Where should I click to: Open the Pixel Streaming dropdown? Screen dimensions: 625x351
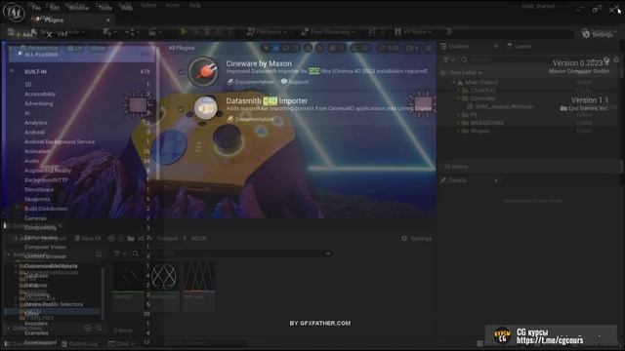[328, 32]
